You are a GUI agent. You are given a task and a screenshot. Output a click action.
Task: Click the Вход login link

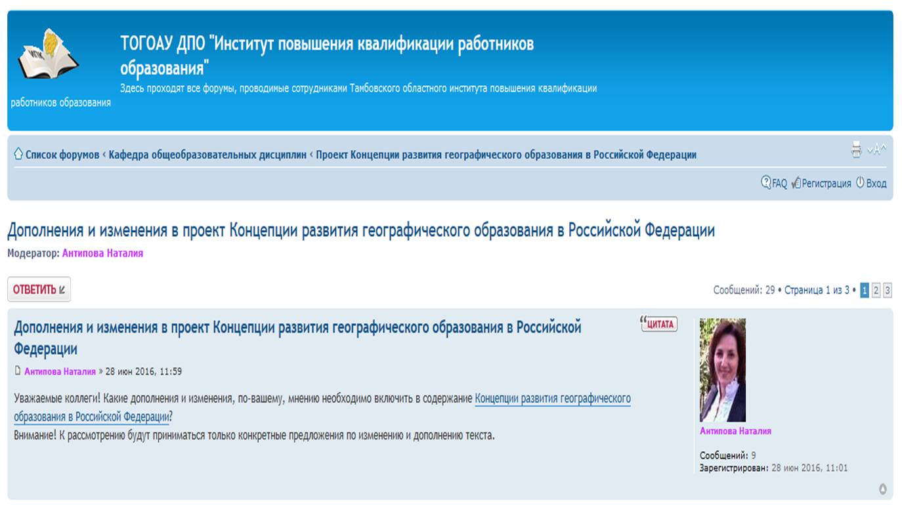[871, 184]
